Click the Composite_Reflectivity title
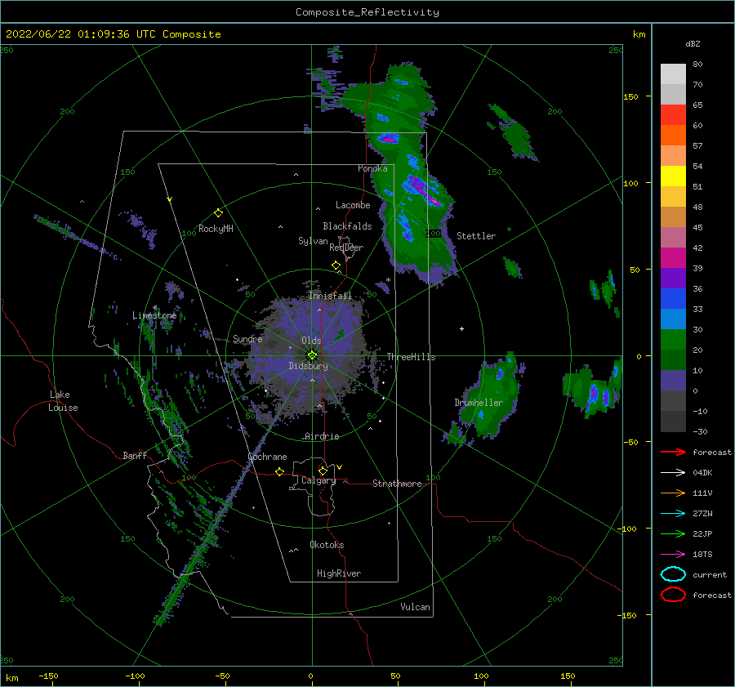Screen dimensions: 735x687 367,12
